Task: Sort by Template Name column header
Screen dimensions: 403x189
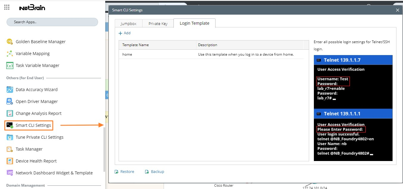Action: (x=157, y=45)
